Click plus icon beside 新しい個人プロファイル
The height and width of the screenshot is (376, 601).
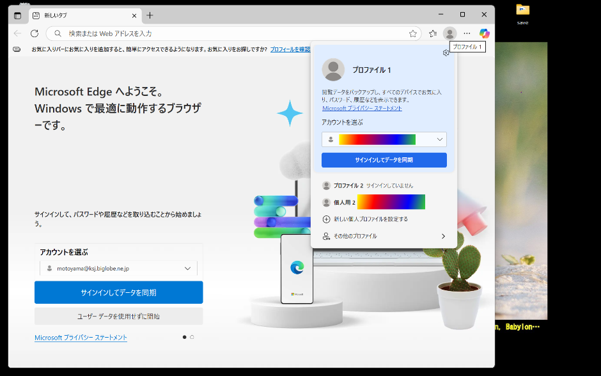[x=326, y=219]
